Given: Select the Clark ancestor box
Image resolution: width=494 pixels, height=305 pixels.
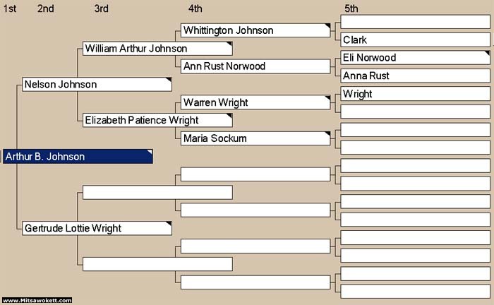Looking at the screenshot, I should (x=415, y=40).
